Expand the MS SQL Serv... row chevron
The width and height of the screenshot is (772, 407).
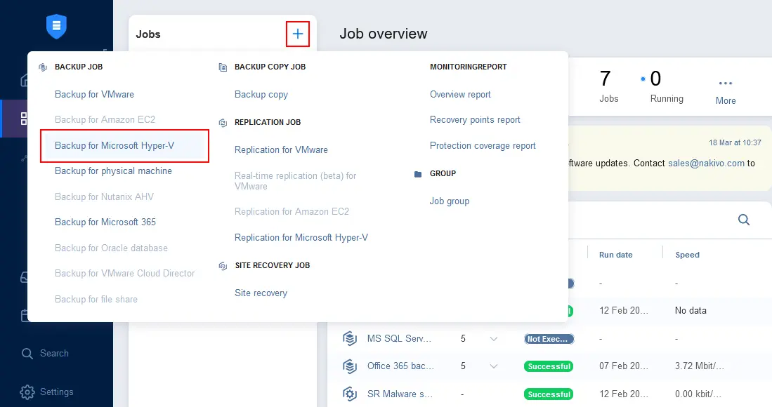(x=493, y=339)
